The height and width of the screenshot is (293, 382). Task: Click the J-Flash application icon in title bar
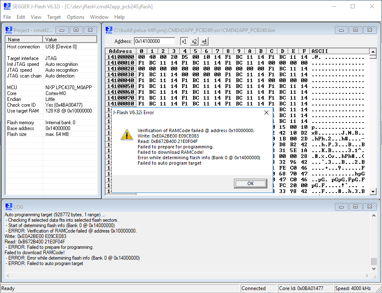click(7, 6)
